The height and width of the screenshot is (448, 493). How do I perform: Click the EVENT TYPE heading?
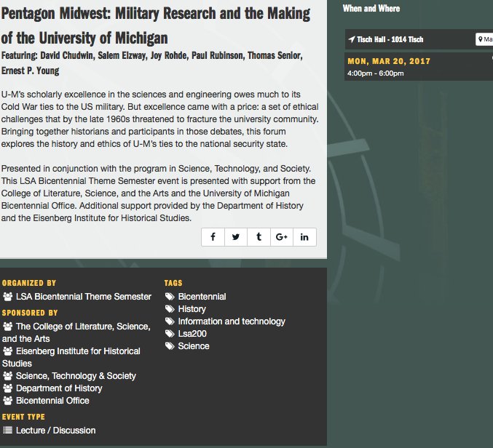23,417
